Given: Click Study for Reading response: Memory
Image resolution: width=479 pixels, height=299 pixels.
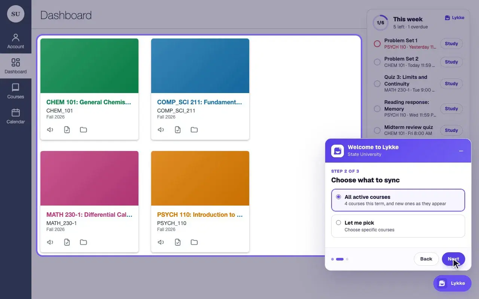Looking at the screenshot, I should point(451,109).
